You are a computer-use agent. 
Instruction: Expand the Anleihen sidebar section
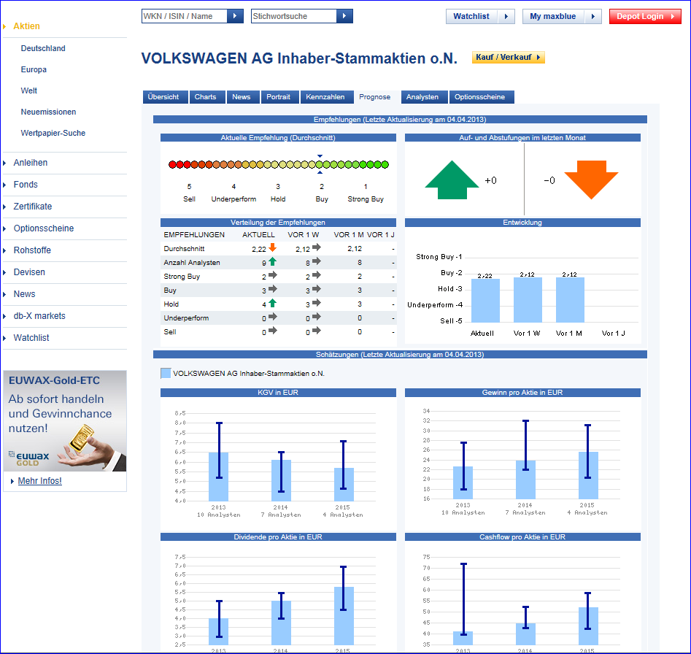coord(31,163)
